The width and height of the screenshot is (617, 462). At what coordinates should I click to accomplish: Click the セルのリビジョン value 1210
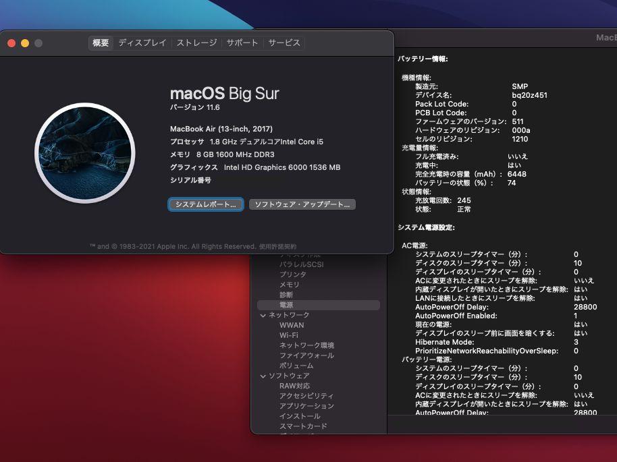coord(520,139)
